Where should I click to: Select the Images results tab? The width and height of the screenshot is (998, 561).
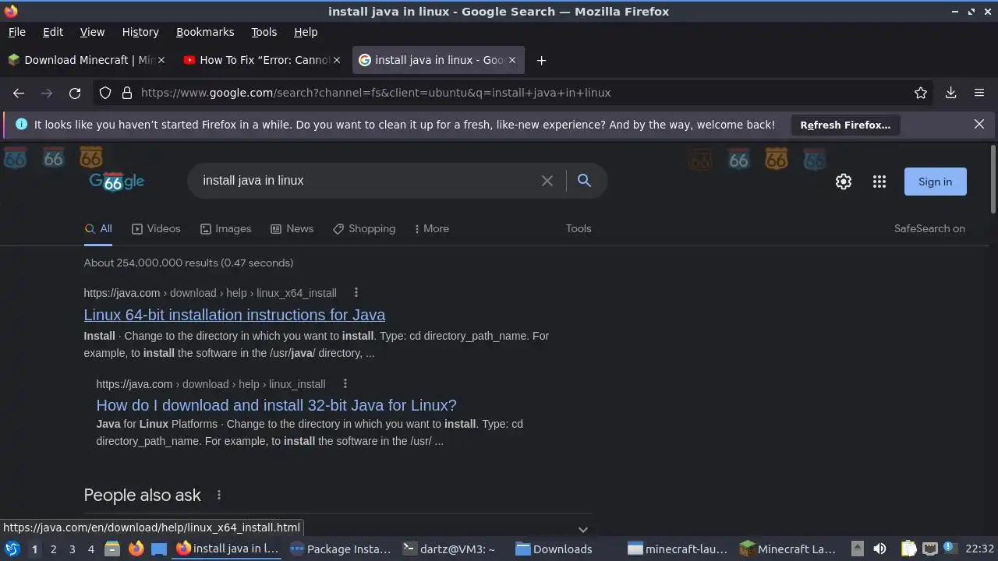click(x=225, y=228)
